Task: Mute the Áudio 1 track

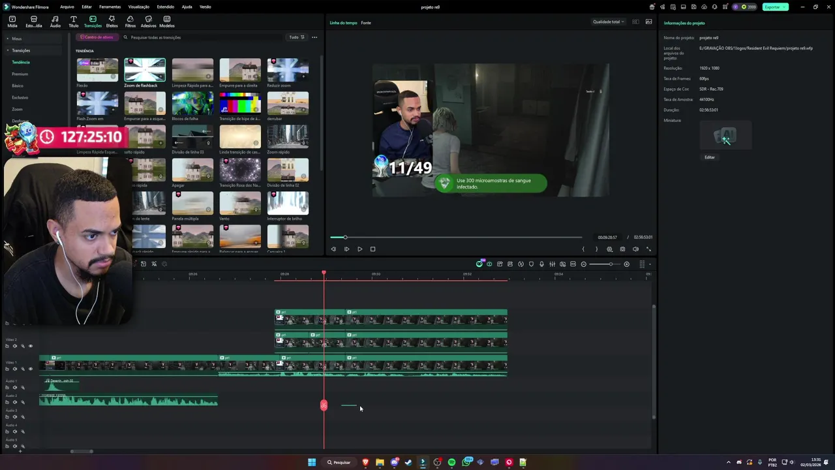Action: coord(15,387)
